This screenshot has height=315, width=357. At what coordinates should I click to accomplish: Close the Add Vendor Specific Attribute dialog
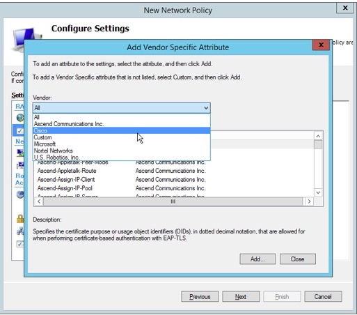pyautogui.click(x=321, y=45)
